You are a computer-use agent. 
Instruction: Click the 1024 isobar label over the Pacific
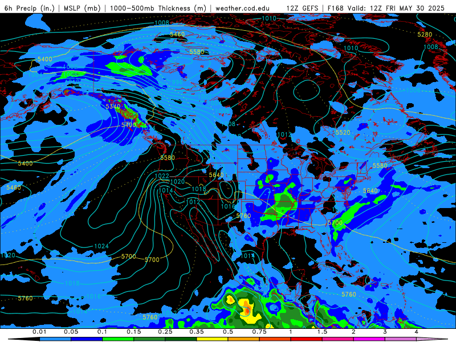point(101,246)
